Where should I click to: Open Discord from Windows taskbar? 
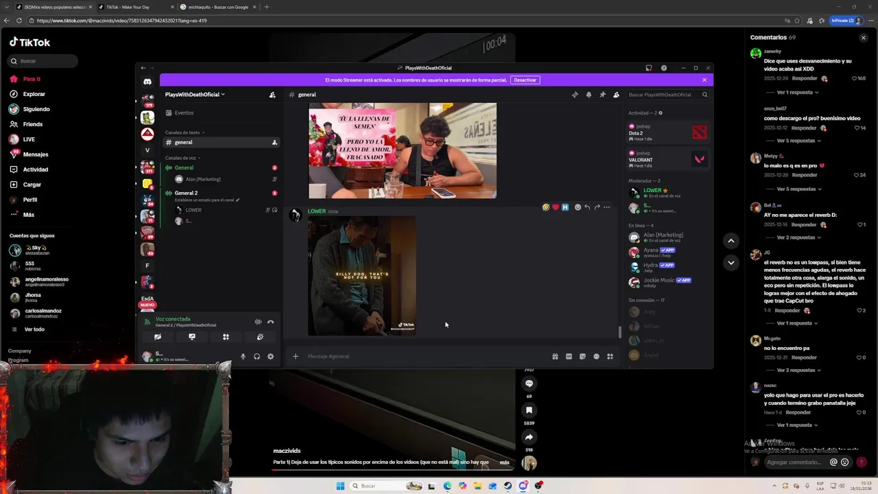point(523,486)
